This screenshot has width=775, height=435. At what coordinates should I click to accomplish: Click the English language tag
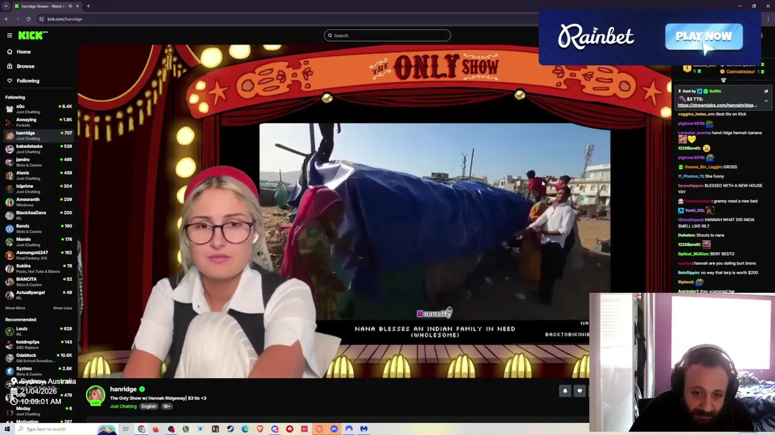(x=148, y=407)
